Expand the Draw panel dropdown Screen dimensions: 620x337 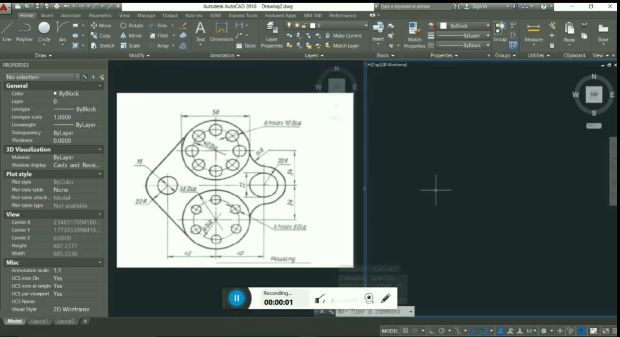pos(43,56)
